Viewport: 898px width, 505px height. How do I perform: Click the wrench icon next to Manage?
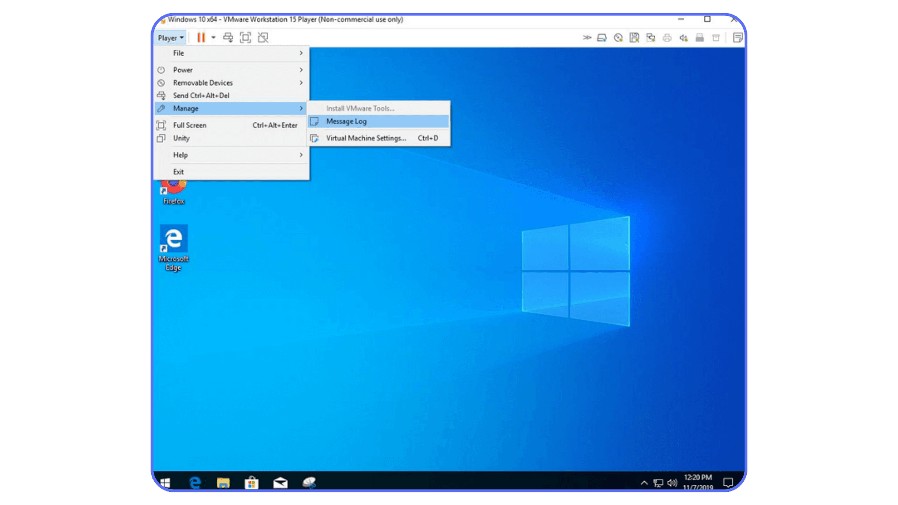(x=161, y=108)
